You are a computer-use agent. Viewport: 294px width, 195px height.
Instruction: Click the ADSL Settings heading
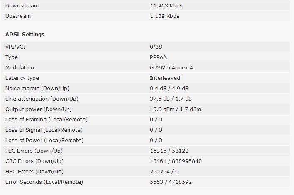(25, 35)
